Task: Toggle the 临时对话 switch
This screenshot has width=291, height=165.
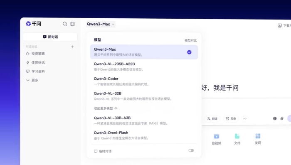Action: [x=191, y=150]
